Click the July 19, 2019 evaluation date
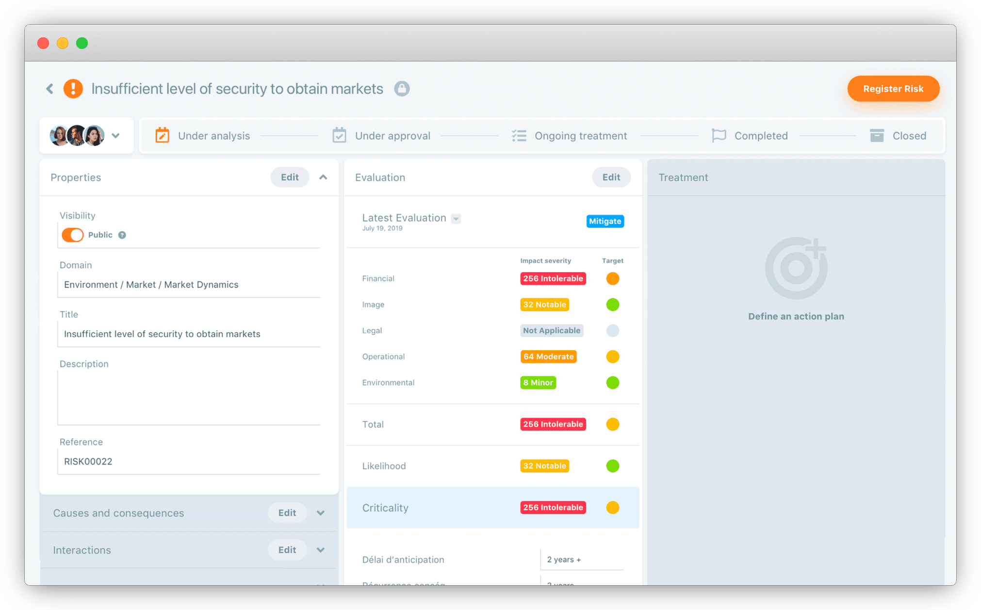Viewport: 981px width, 610px height. [x=382, y=228]
